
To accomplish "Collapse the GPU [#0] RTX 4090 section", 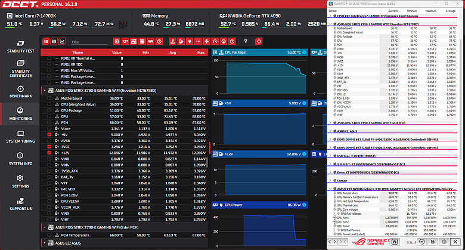I will tap(330, 189).
